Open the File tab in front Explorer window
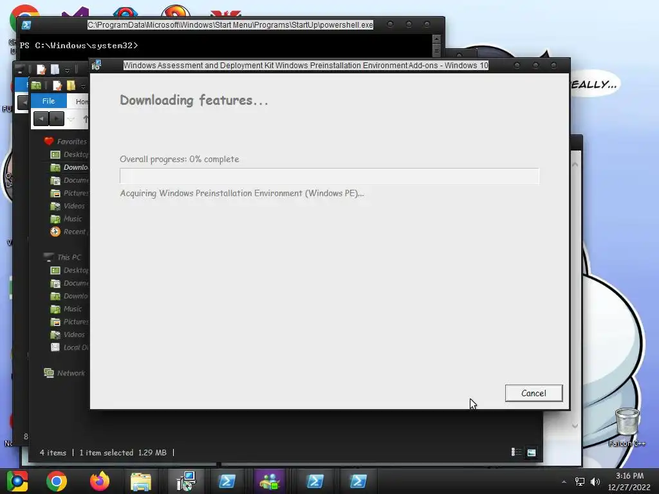 [x=48, y=101]
